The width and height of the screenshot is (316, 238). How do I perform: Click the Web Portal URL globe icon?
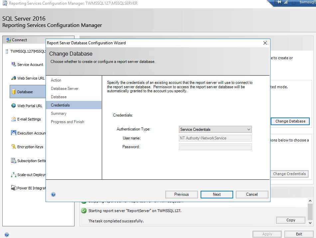(14, 106)
